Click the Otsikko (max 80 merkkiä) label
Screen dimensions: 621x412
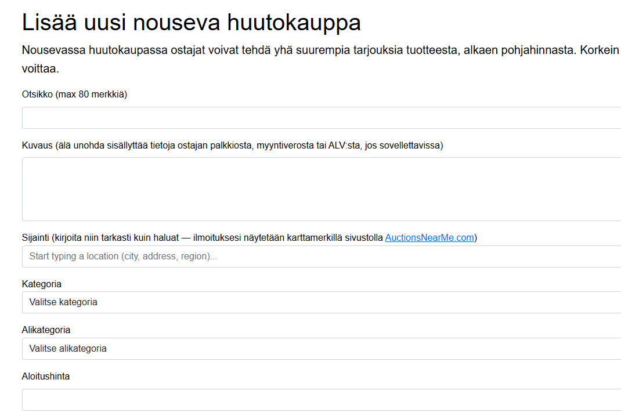(75, 94)
